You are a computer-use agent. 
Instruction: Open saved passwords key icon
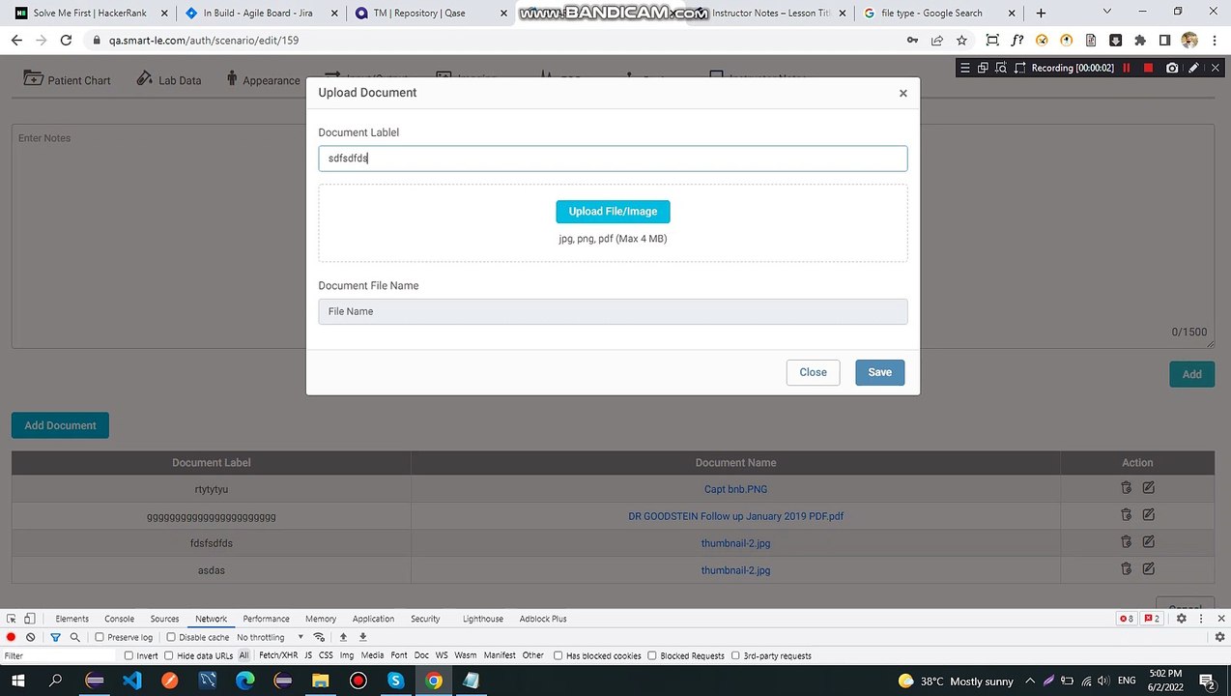pos(912,41)
